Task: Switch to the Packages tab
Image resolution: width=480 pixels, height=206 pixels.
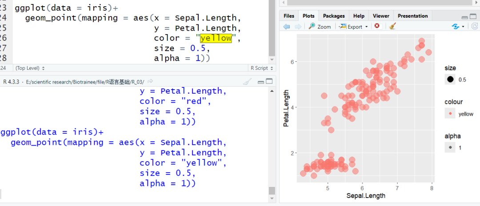Action: click(334, 16)
